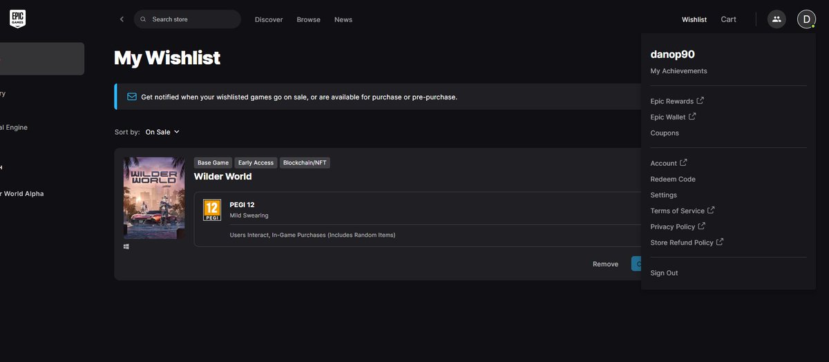
Task: Open the Discover tab
Action: pyautogui.click(x=269, y=19)
